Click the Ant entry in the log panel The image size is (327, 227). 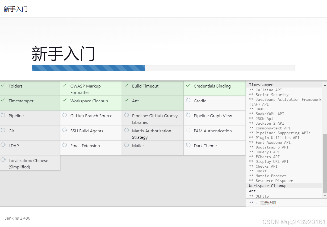tap(252, 191)
